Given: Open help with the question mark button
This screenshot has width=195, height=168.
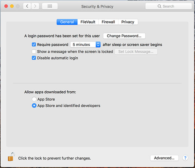Looking at the screenshot, I should click(x=185, y=158).
